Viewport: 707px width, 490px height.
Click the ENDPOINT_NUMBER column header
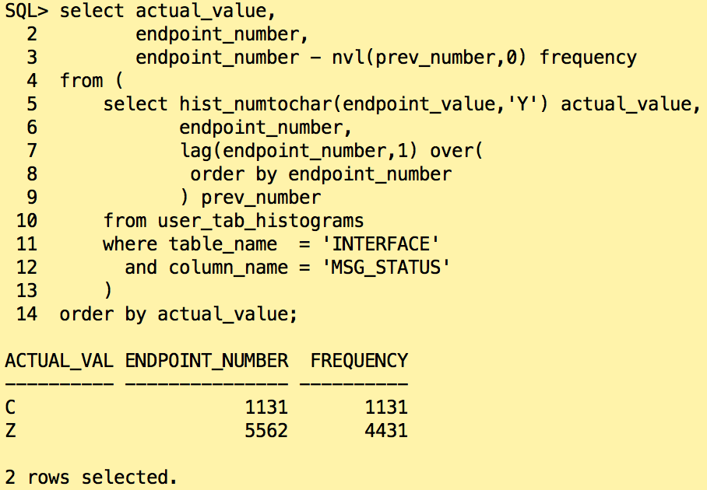[x=206, y=360]
